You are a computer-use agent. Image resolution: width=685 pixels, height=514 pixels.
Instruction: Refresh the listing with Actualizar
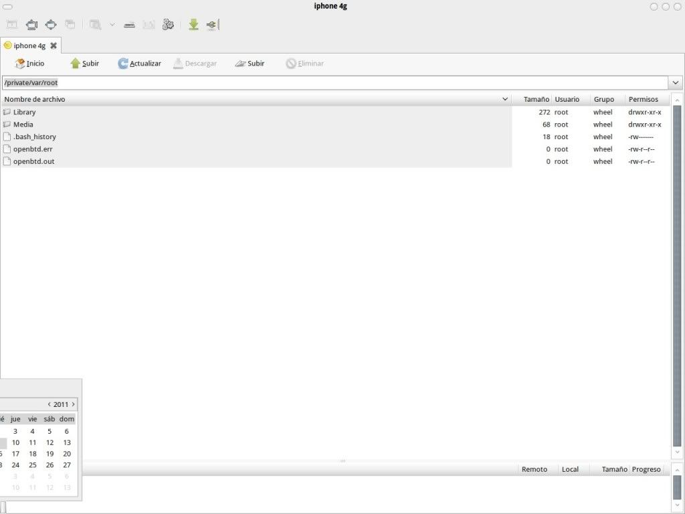139,64
